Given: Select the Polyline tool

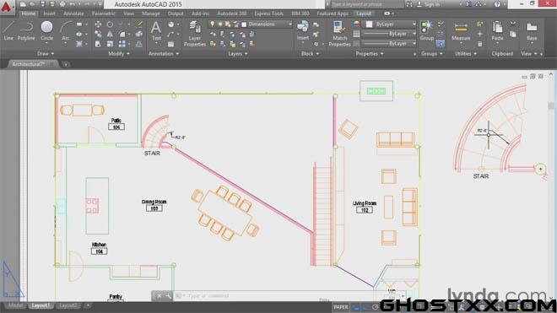Looking at the screenshot, I should click(26, 30).
